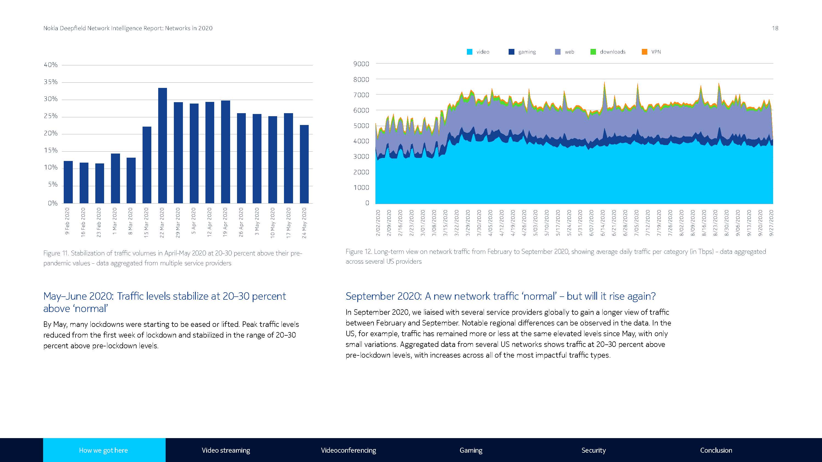Click the Nokia Deepfield report header title

[128, 28]
